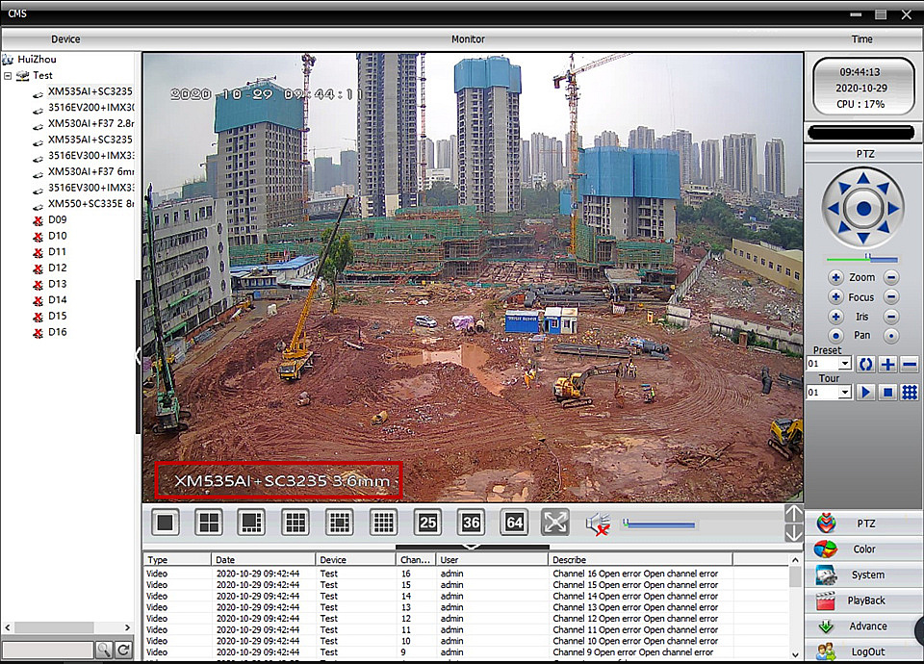The width and height of the screenshot is (924, 664).
Task: Enter full screen video mode
Action: tap(555, 523)
